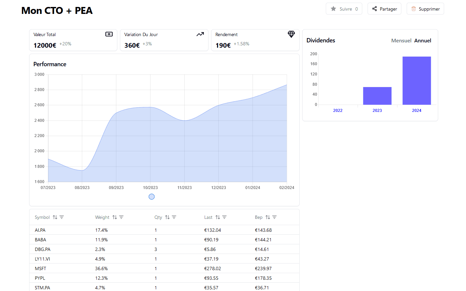Sort the table by Qty column
Screen dimensions: 466x291
click(x=167, y=217)
